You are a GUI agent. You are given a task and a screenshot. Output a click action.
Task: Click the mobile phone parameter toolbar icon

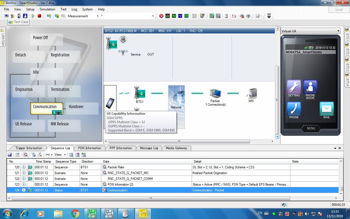click(19, 16)
